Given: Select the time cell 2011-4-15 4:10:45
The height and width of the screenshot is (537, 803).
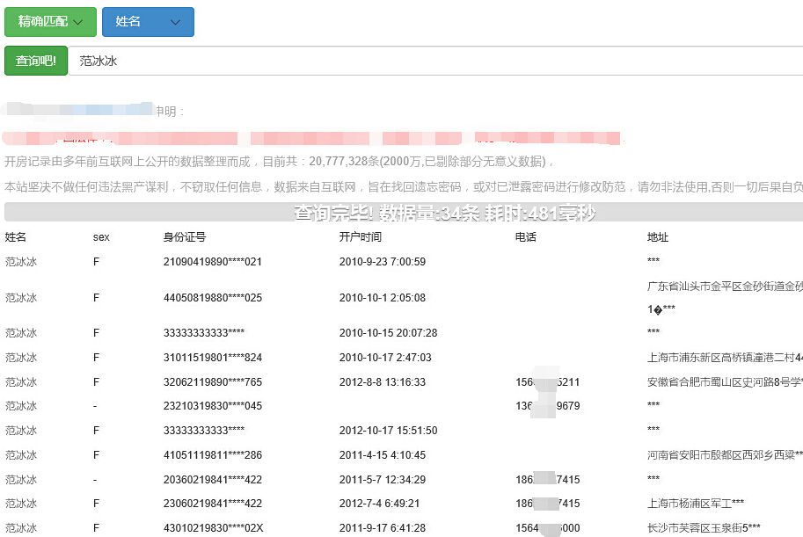Looking at the screenshot, I should tap(382, 455).
